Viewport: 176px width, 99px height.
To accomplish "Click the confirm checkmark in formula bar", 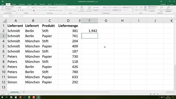I will (x=18, y=16).
